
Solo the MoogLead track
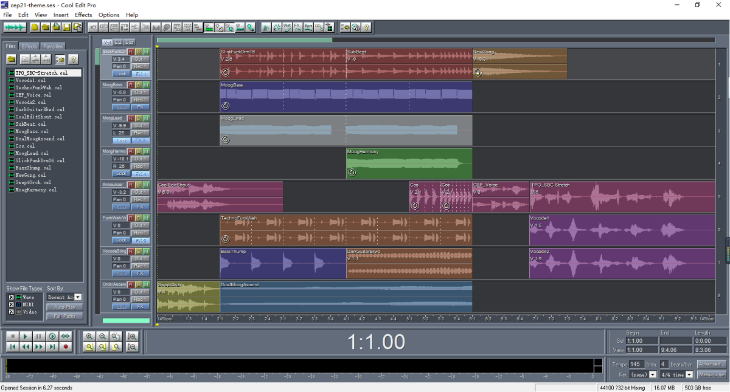[x=138, y=118]
